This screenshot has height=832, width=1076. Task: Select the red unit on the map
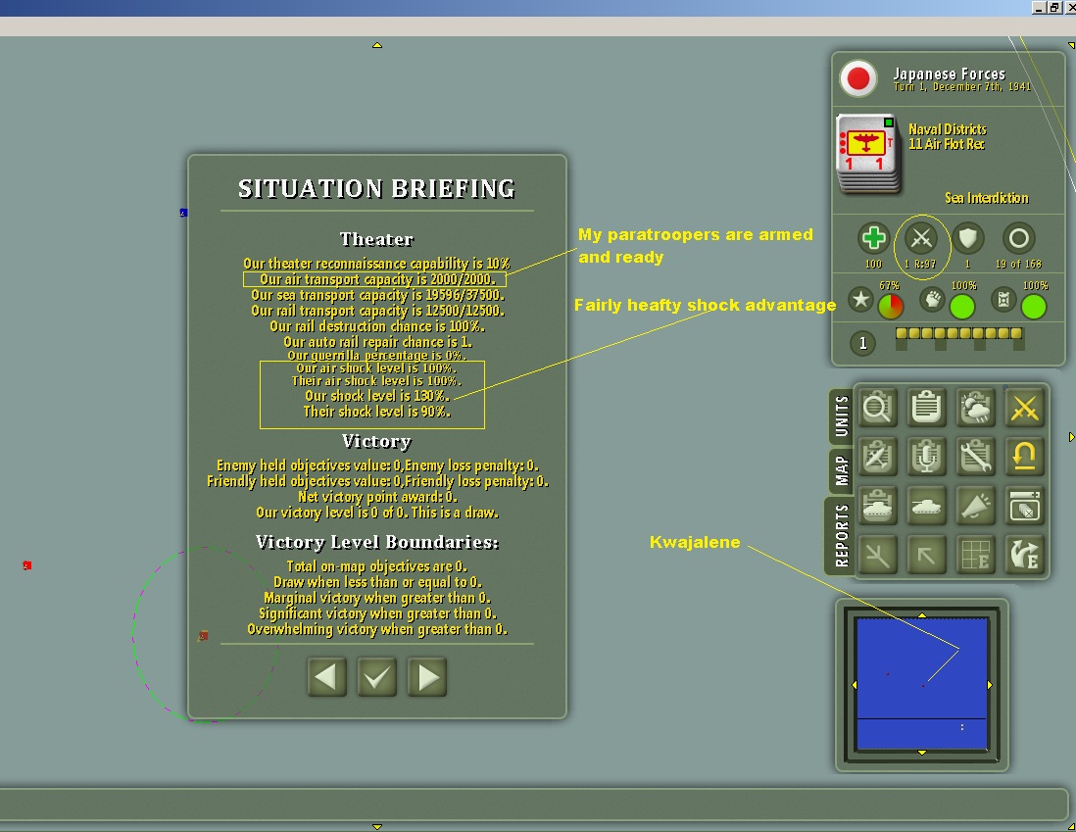click(x=26, y=565)
